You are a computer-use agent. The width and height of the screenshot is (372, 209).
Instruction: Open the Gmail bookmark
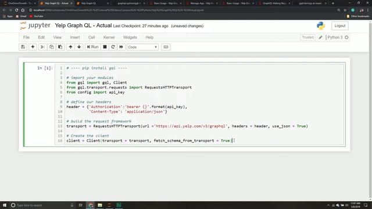(21, 16)
